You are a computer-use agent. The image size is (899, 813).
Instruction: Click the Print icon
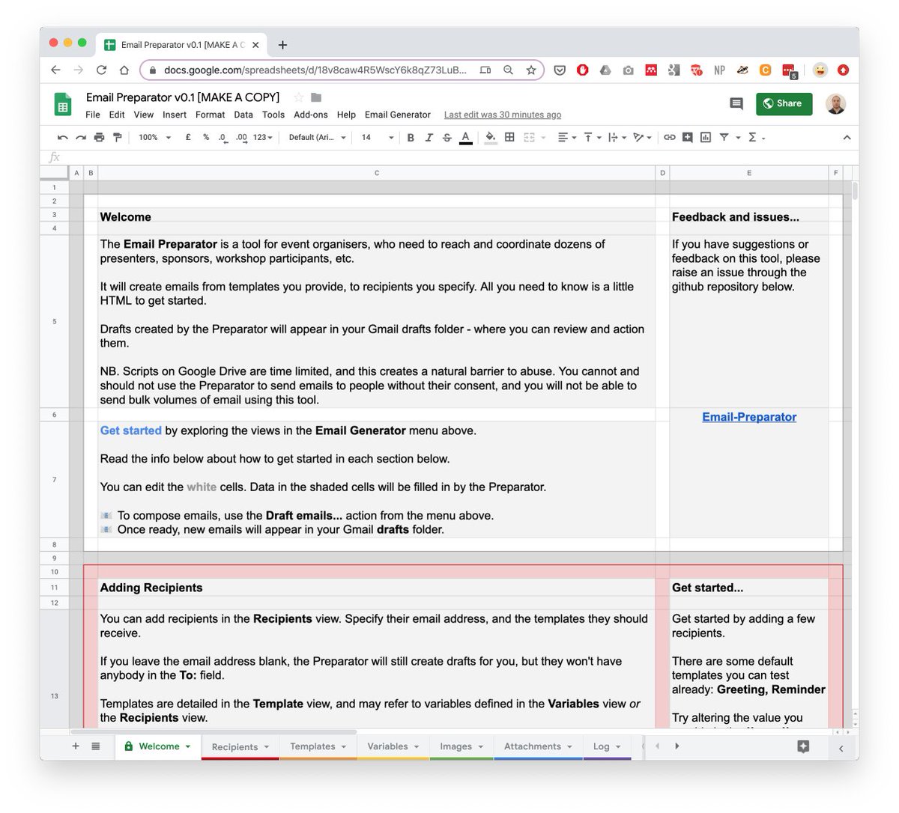tap(99, 138)
